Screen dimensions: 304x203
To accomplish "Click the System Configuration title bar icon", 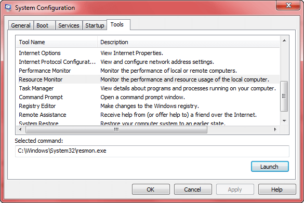I will click(8, 8).
